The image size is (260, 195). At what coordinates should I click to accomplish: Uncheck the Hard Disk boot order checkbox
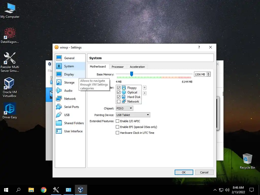(x=119, y=97)
